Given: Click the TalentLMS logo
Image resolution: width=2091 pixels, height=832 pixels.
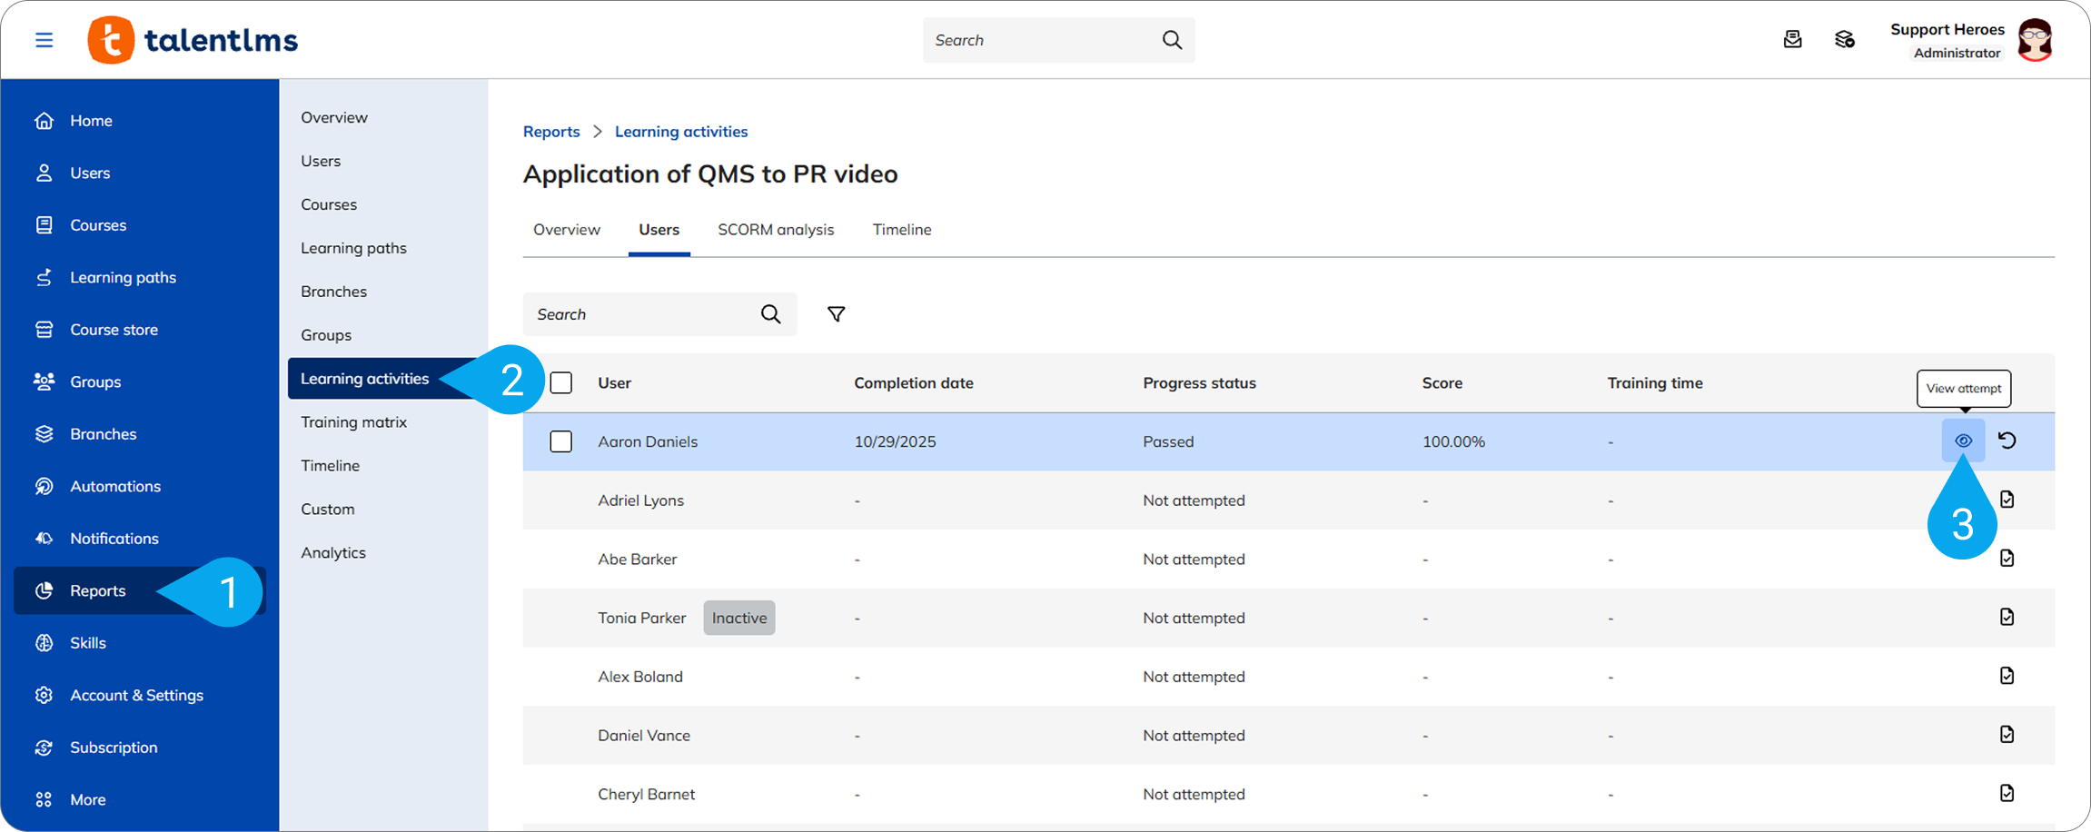Looking at the screenshot, I should pos(193,40).
